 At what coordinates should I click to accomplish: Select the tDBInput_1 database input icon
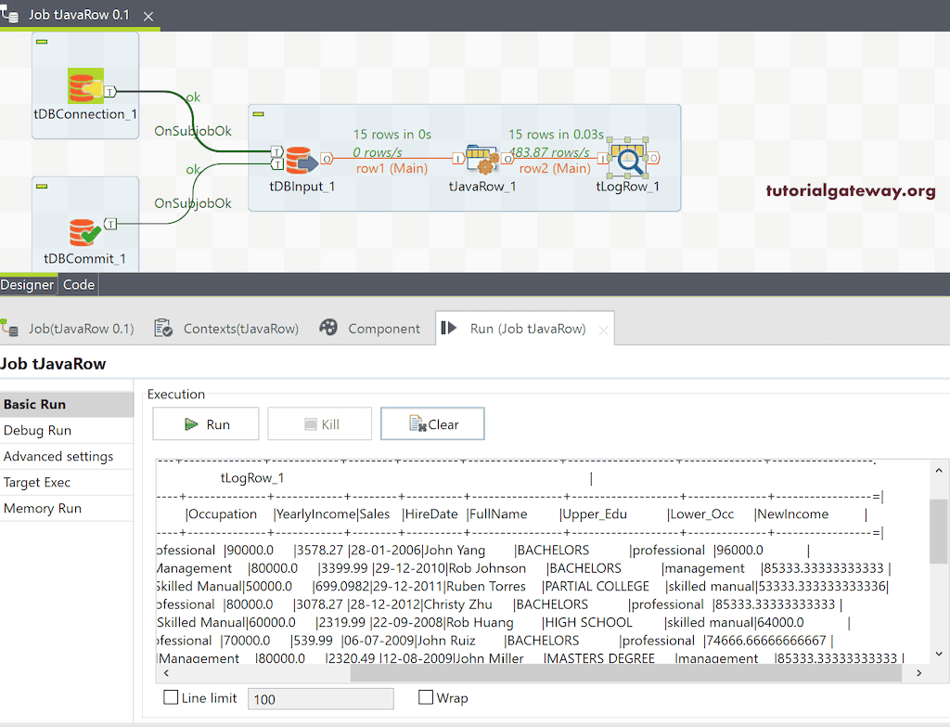click(302, 160)
